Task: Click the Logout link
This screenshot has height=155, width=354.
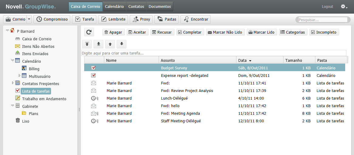Action: click(x=327, y=7)
